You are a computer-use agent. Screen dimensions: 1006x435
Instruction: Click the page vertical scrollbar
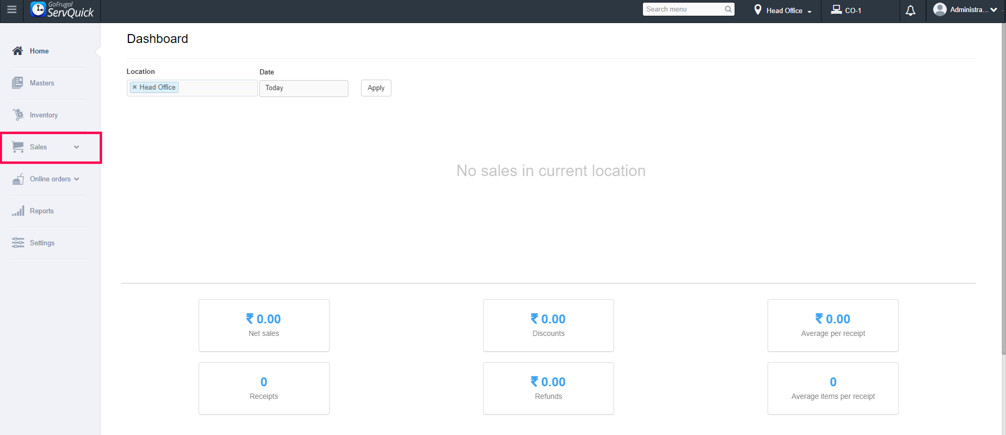coord(1003,189)
